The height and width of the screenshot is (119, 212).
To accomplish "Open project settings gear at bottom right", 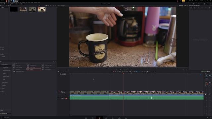I will (x=210, y=118).
